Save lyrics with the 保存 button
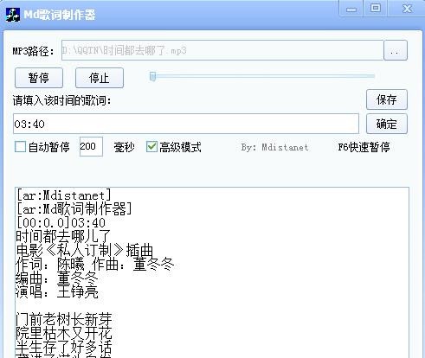 pyautogui.click(x=387, y=99)
